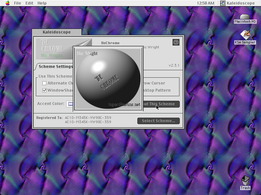261x195 pixels.
Task: Click the question mark help button
Action: 176,42
